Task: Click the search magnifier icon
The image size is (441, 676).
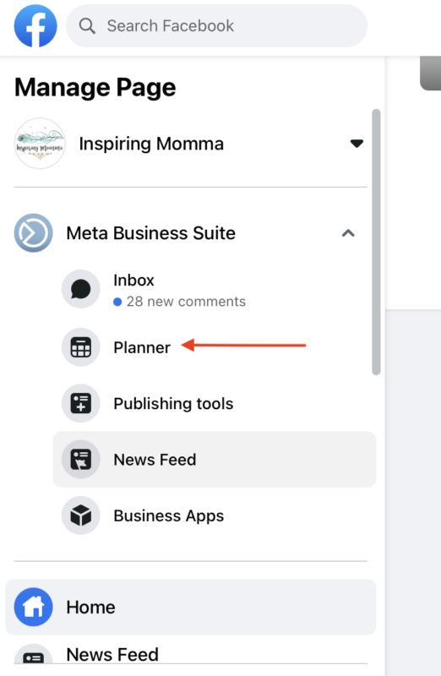Action: 87,26
